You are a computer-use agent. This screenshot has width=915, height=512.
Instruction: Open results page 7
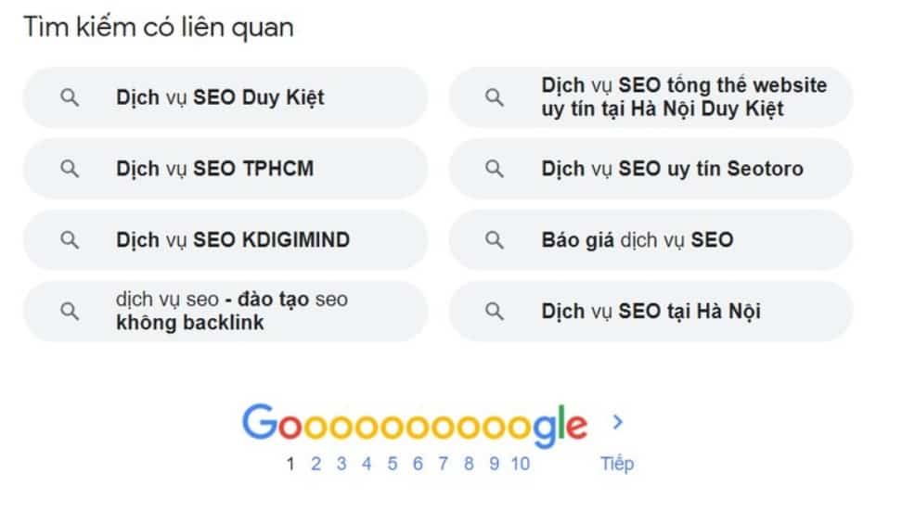444,464
